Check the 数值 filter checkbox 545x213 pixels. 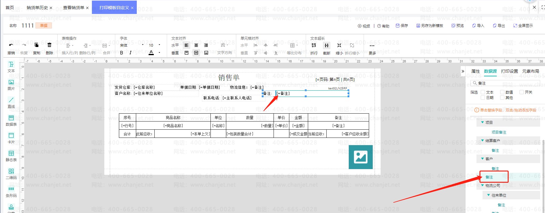[502, 92]
